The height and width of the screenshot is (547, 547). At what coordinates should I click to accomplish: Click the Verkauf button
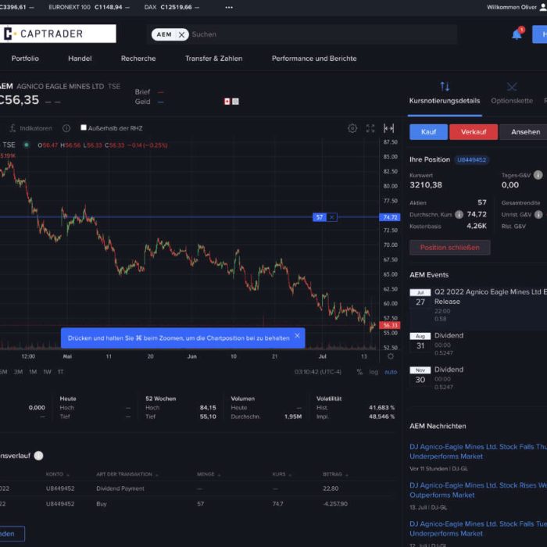pyautogui.click(x=474, y=132)
